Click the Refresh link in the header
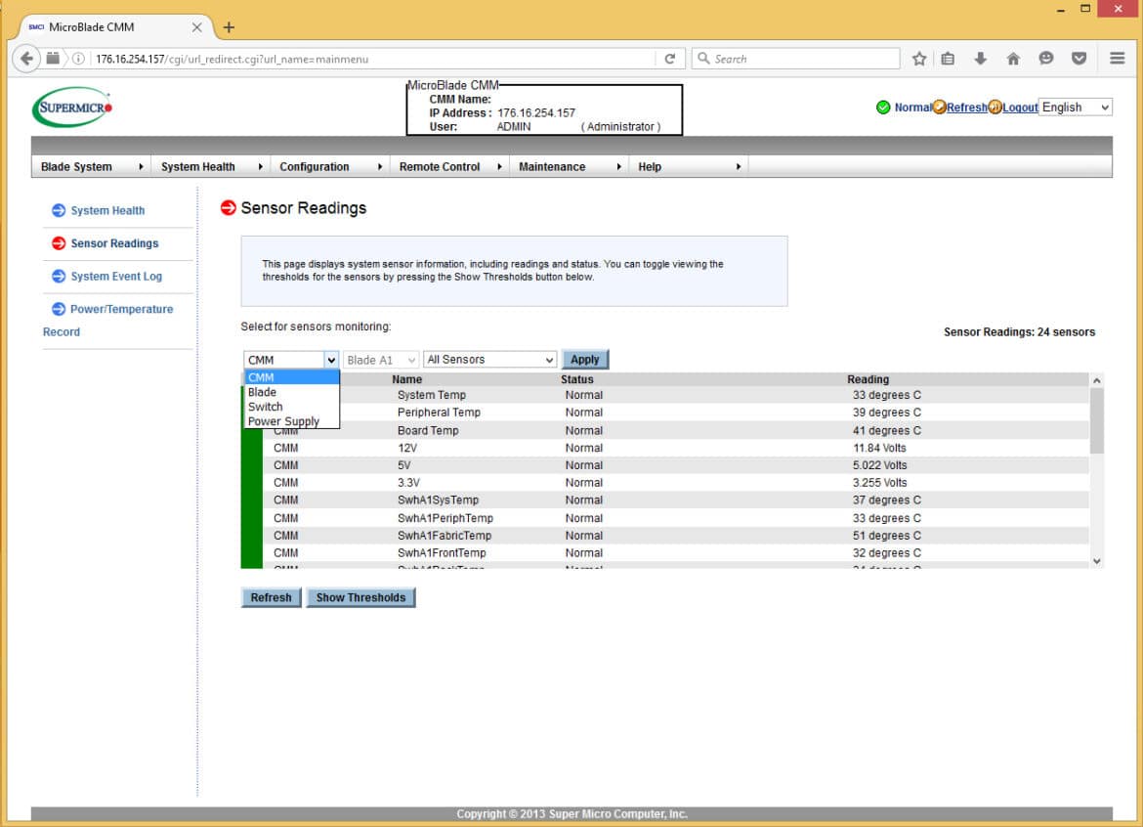Viewport: 1143px width, 827px height. tap(967, 108)
